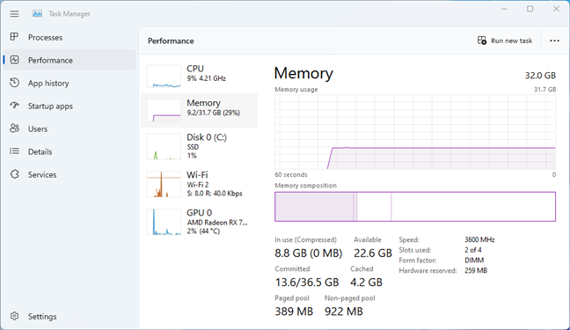Viewport: 570px width, 330px height.
Task: Click the 60 seconds axis label
Action: pyautogui.click(x=291, y=174)
